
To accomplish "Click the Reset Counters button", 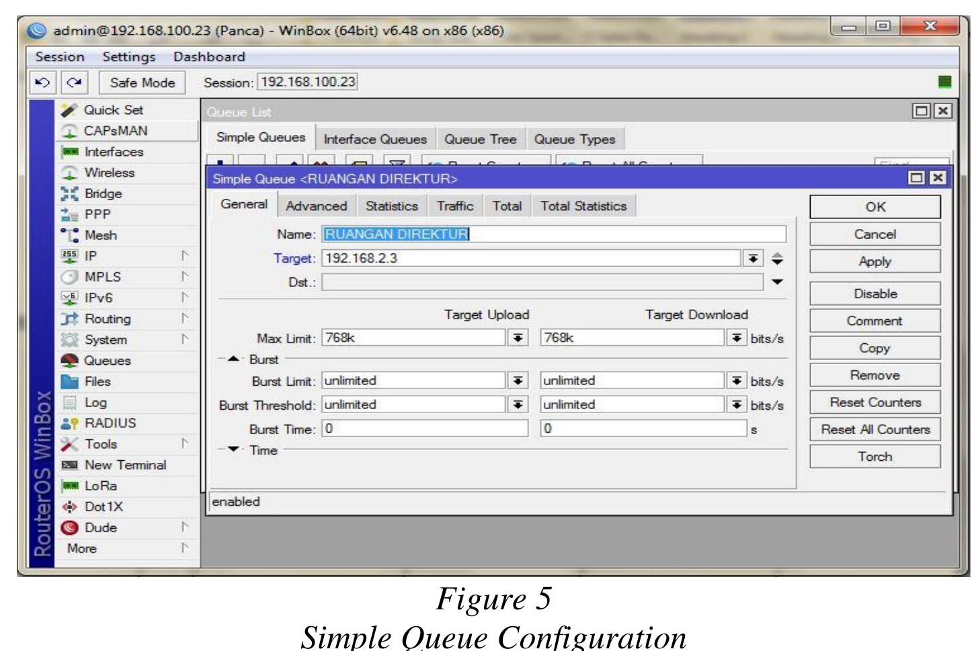I will tap(875, 402).
